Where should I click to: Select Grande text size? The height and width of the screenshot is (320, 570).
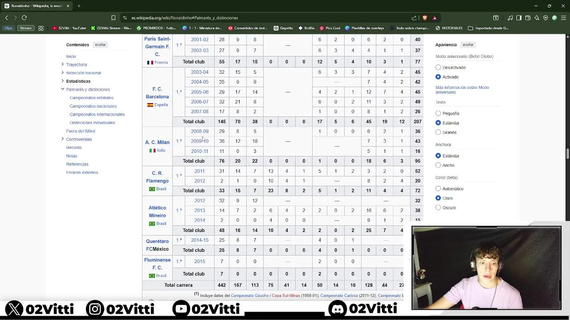coord(438,132)
